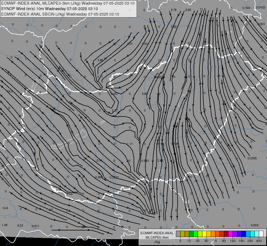Image resolution: width=267 pixels, height=246 pixels.
Task: Click the legend tick label '12'
Action: coord(189,241)
